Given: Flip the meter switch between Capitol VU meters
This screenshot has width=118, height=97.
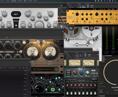Looking at the screenshot, I should 41,59.
